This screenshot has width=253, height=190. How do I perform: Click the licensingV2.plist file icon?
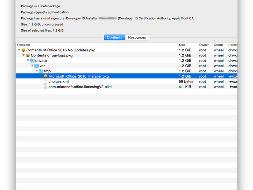click(45, 87)
